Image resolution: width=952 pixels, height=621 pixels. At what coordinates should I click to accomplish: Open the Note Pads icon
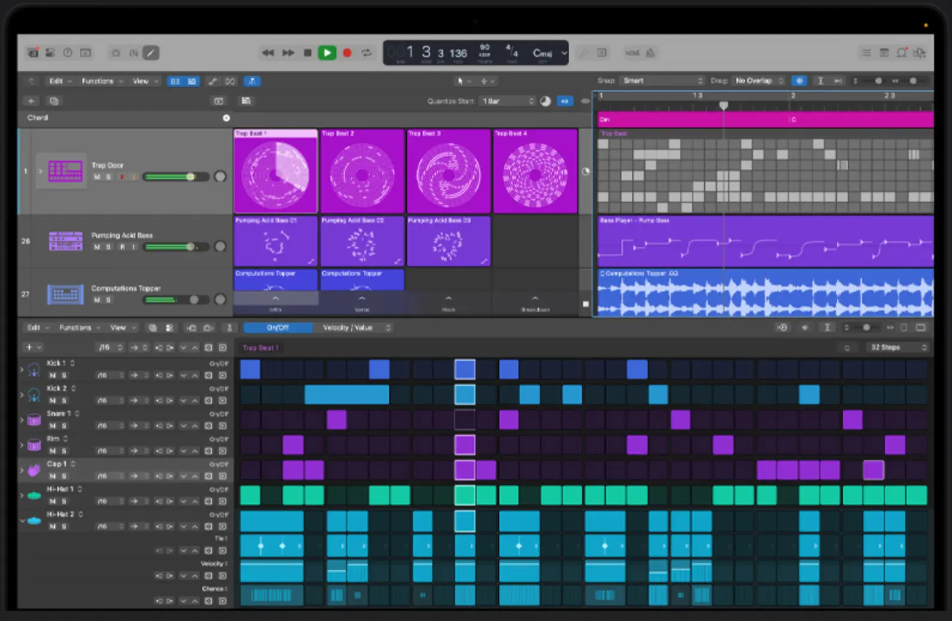(x=884, y=53)
